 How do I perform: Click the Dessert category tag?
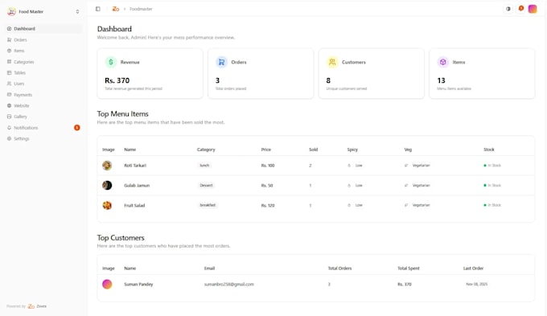point(206,185)
